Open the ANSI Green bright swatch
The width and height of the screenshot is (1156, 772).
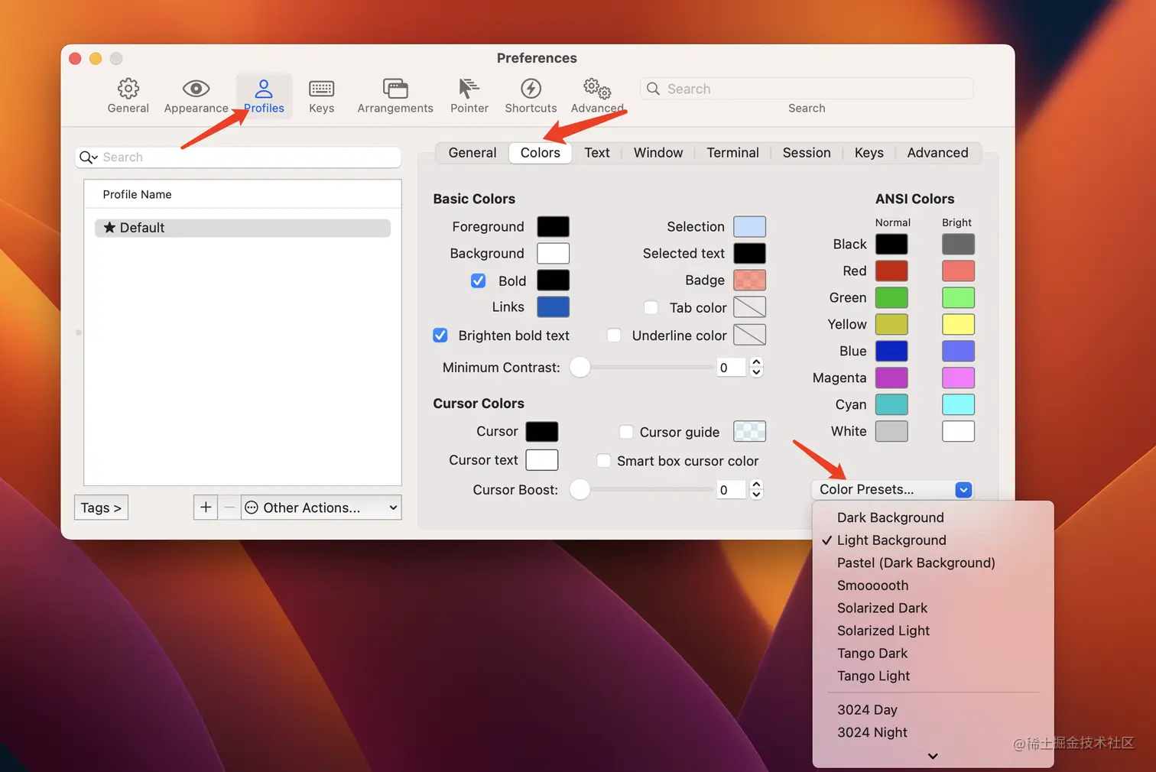pos(958,297)
